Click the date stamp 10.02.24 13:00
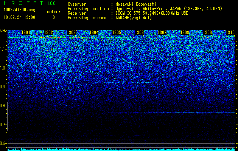This screenshot has height=151, width=238. point(19,17)
